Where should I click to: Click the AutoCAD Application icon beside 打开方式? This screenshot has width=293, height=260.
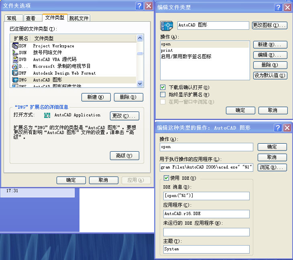tap(47, 115)
